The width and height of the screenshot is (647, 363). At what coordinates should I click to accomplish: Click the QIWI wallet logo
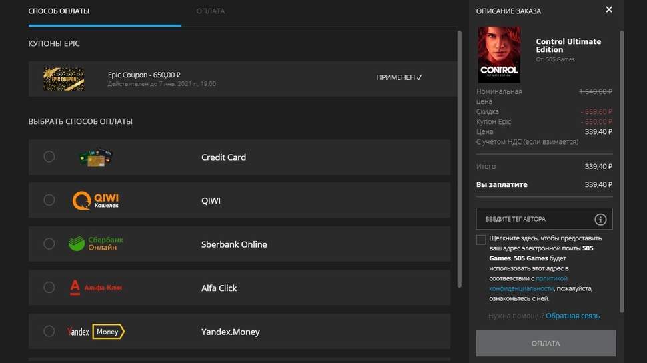tap(96, 200)
